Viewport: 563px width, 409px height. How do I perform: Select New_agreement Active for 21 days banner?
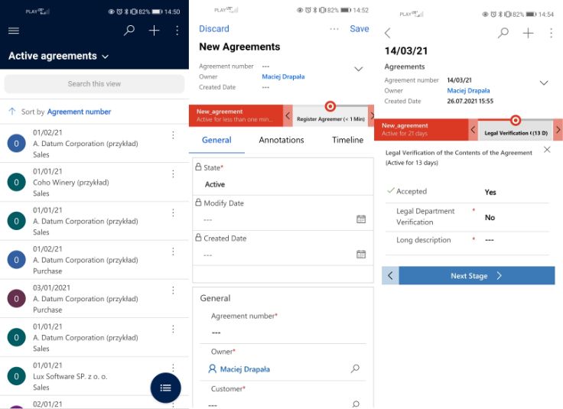(x=421, y=129)
